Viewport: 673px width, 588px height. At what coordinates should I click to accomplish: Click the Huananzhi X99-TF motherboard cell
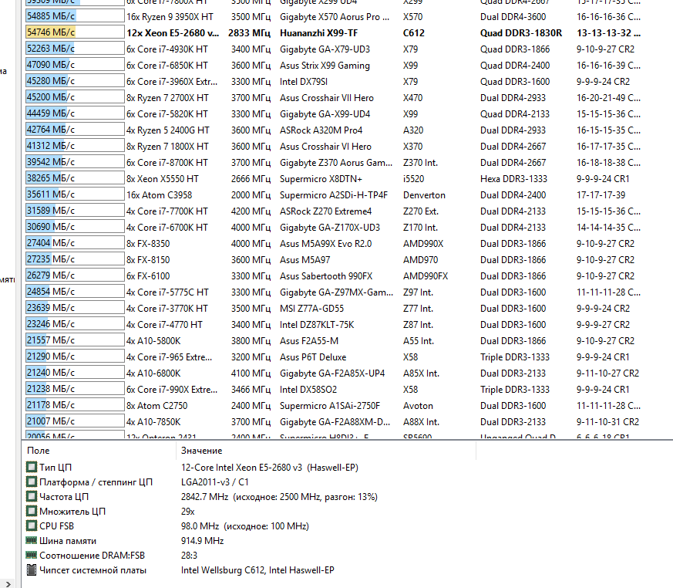click(x=319, y=33)
